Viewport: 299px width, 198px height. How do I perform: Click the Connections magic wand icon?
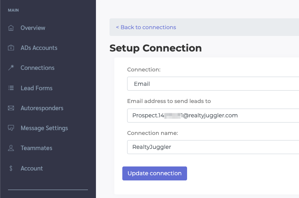pyautogui.click(x=11, y=68)
